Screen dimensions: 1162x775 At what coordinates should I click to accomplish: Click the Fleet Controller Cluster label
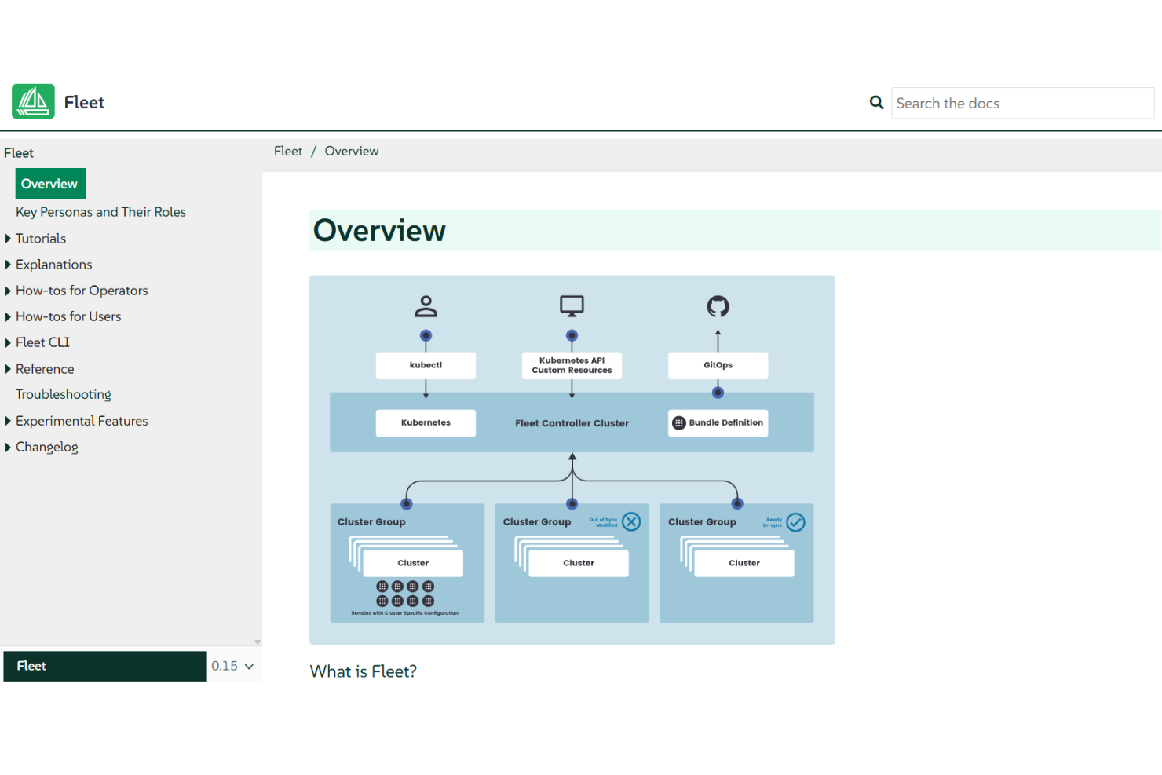click(x=572, y=423)
